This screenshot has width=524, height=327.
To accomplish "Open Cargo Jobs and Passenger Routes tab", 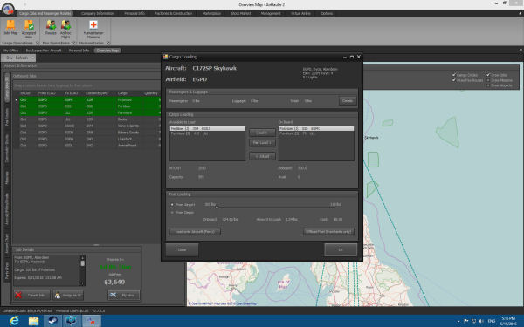I will [45, 13].
